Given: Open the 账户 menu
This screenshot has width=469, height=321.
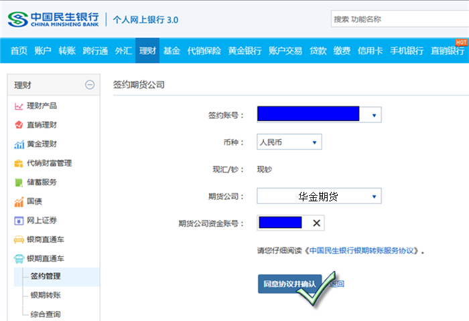Looking at the screenshot, I should click(x=42, y=51).
